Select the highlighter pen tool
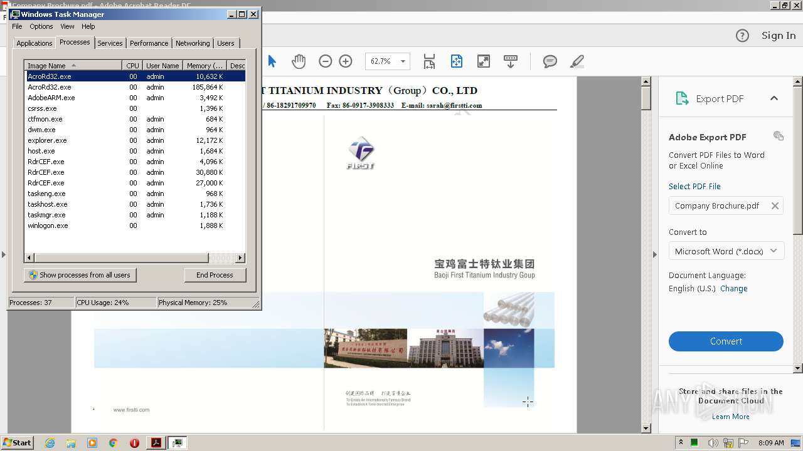The width and height of the screenshot is (803, 451). 577,61
